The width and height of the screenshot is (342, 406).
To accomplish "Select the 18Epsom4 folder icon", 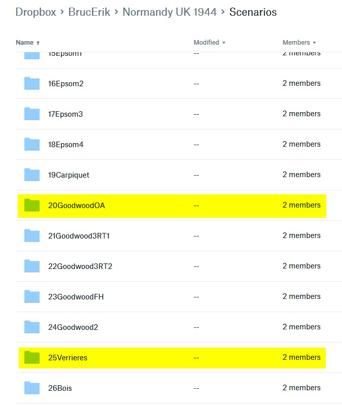I will tap(31, 145).
